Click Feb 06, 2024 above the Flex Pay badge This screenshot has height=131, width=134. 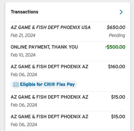[x=24, y=75]
